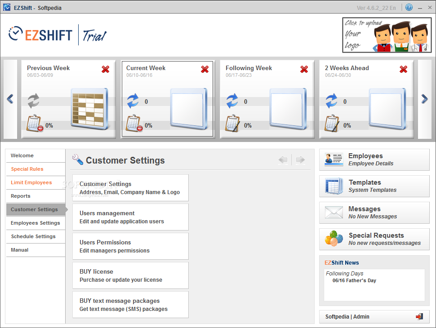Click the Current Week card title

click(146, 68)
